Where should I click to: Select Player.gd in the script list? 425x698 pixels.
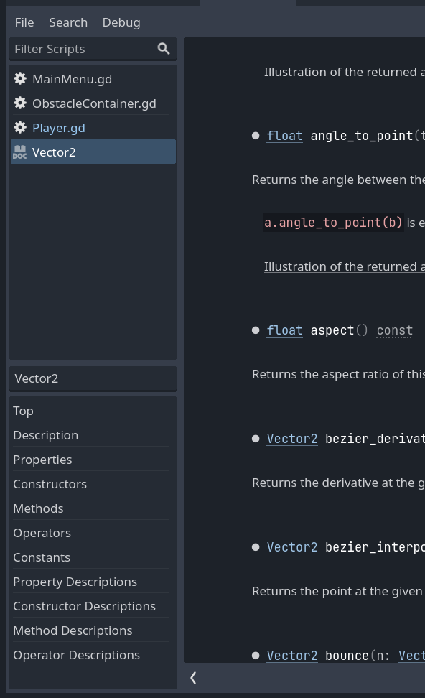[x=58, y=127]
